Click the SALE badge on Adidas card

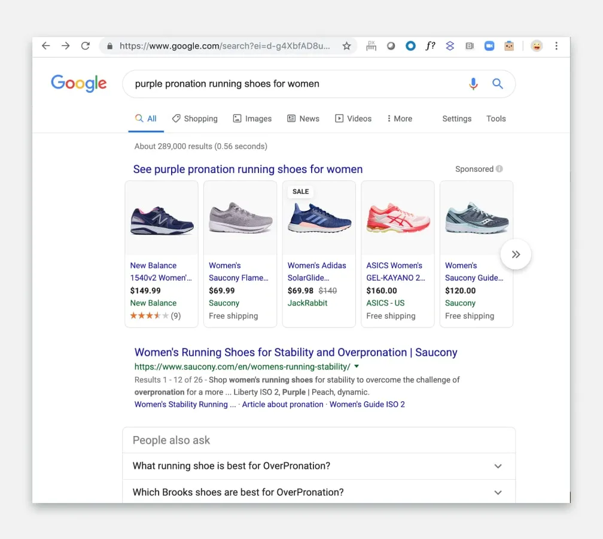coord(300,192)
